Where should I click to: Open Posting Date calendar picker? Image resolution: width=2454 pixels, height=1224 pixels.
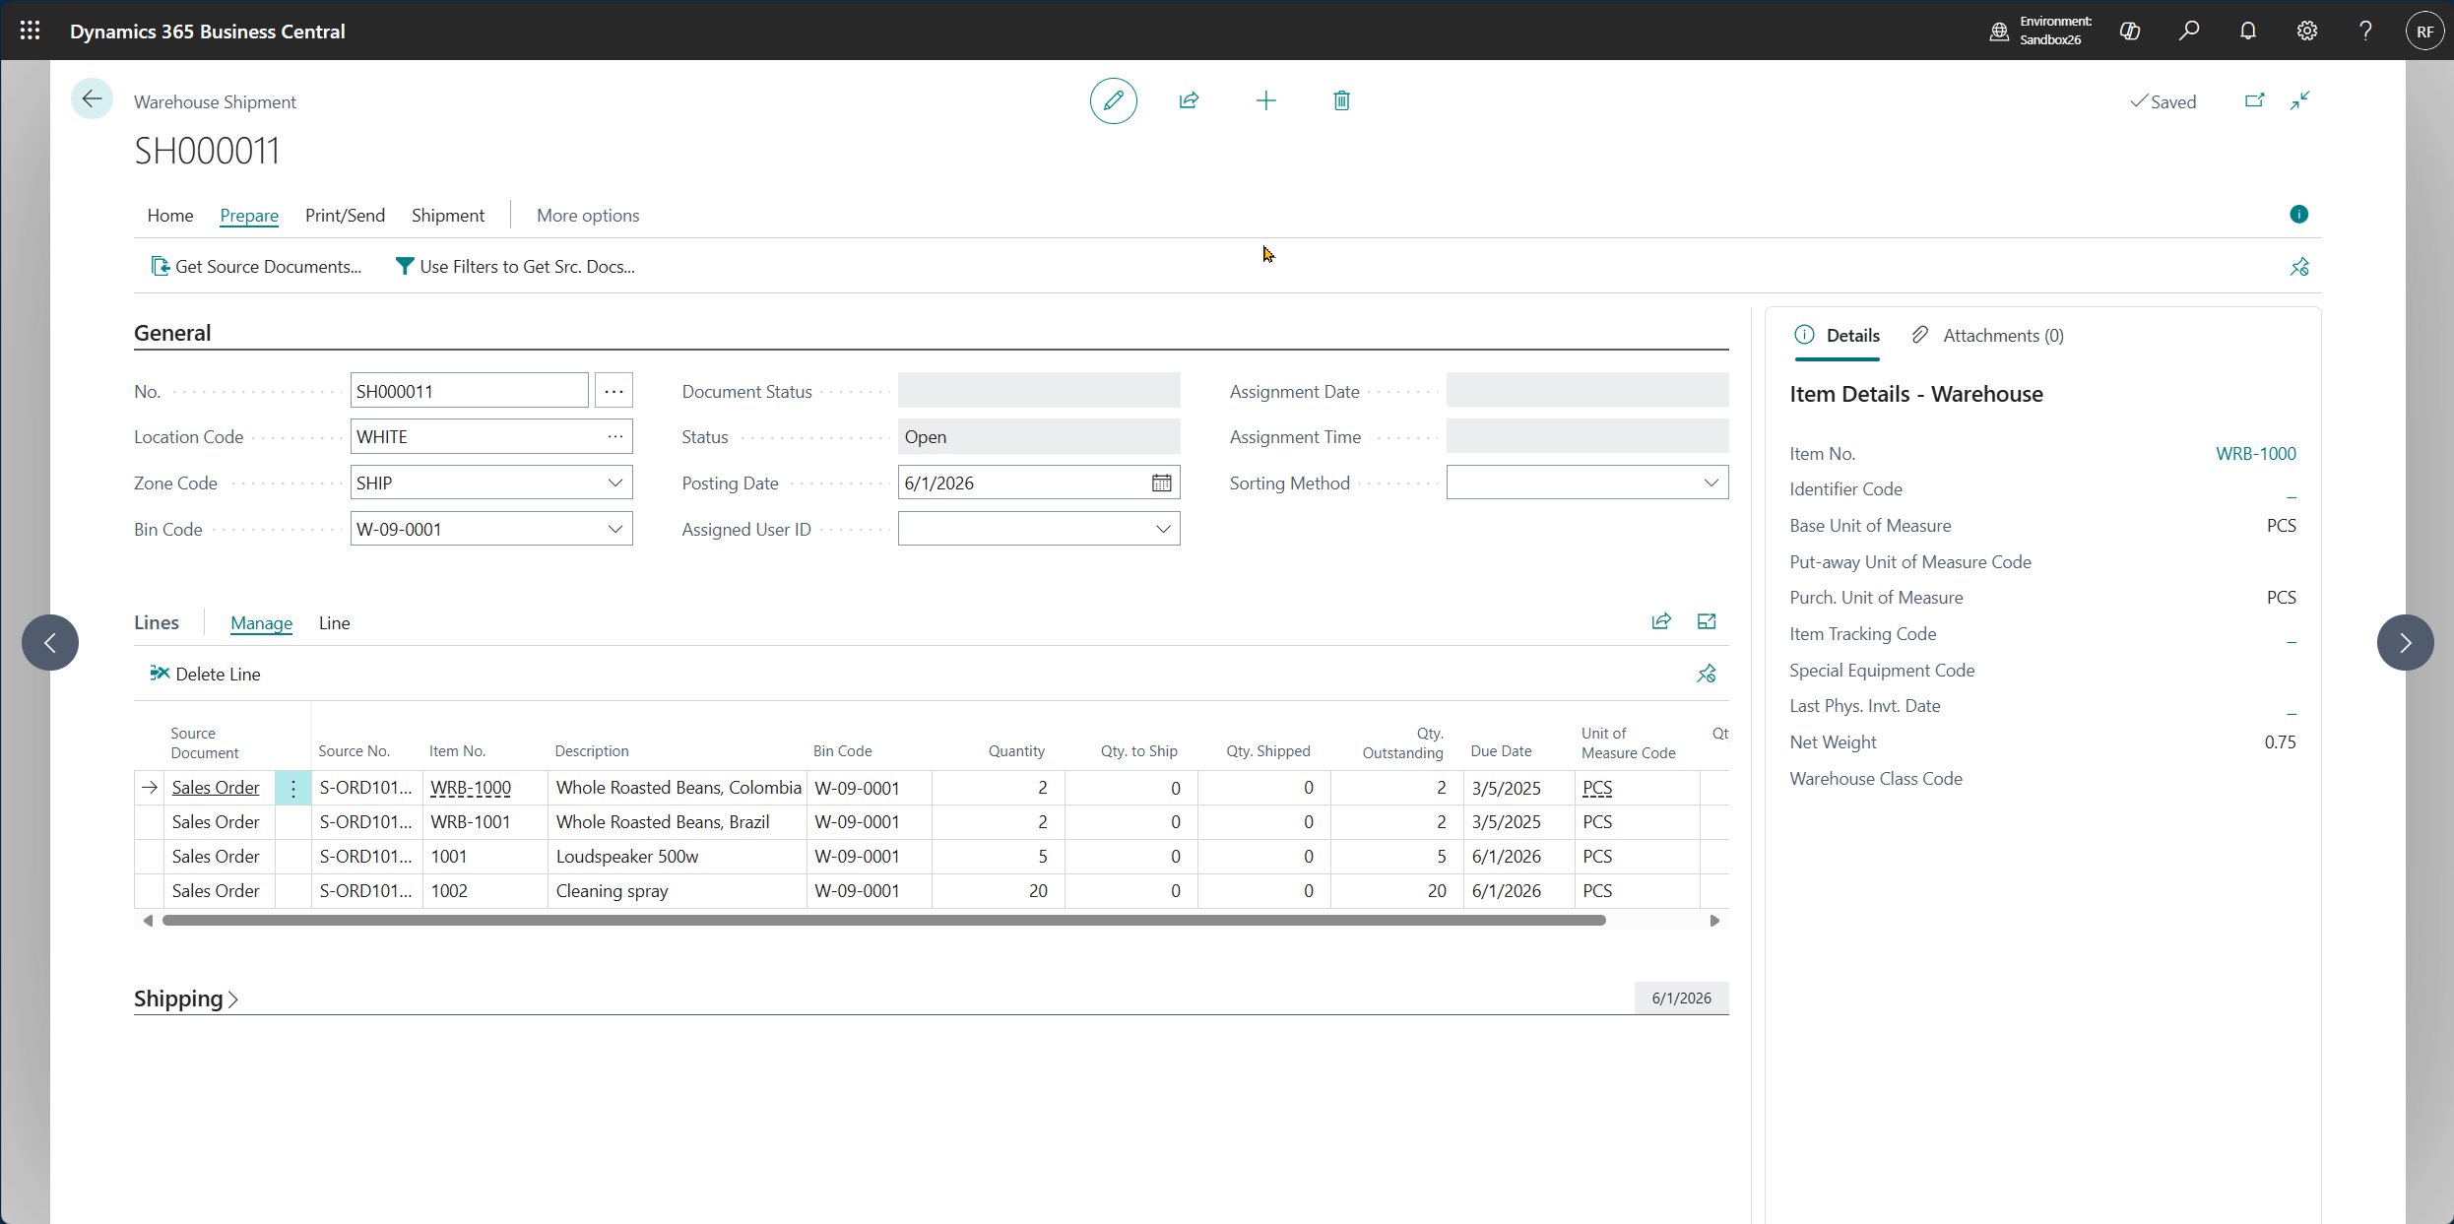[x=1161, y=483]
